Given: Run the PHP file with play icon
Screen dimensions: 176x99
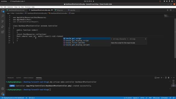Looking at the screenshot, I should pyautogui.click(x=167, y=10).
